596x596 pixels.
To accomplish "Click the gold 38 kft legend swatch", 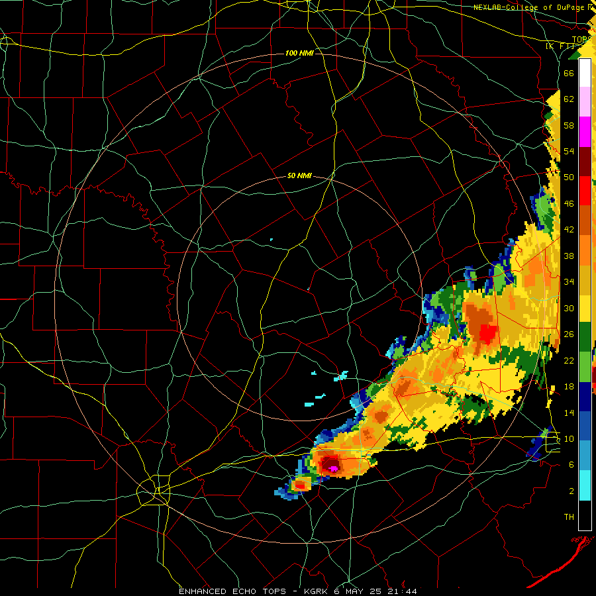I will pyautogui.click(x=585, y=279).
